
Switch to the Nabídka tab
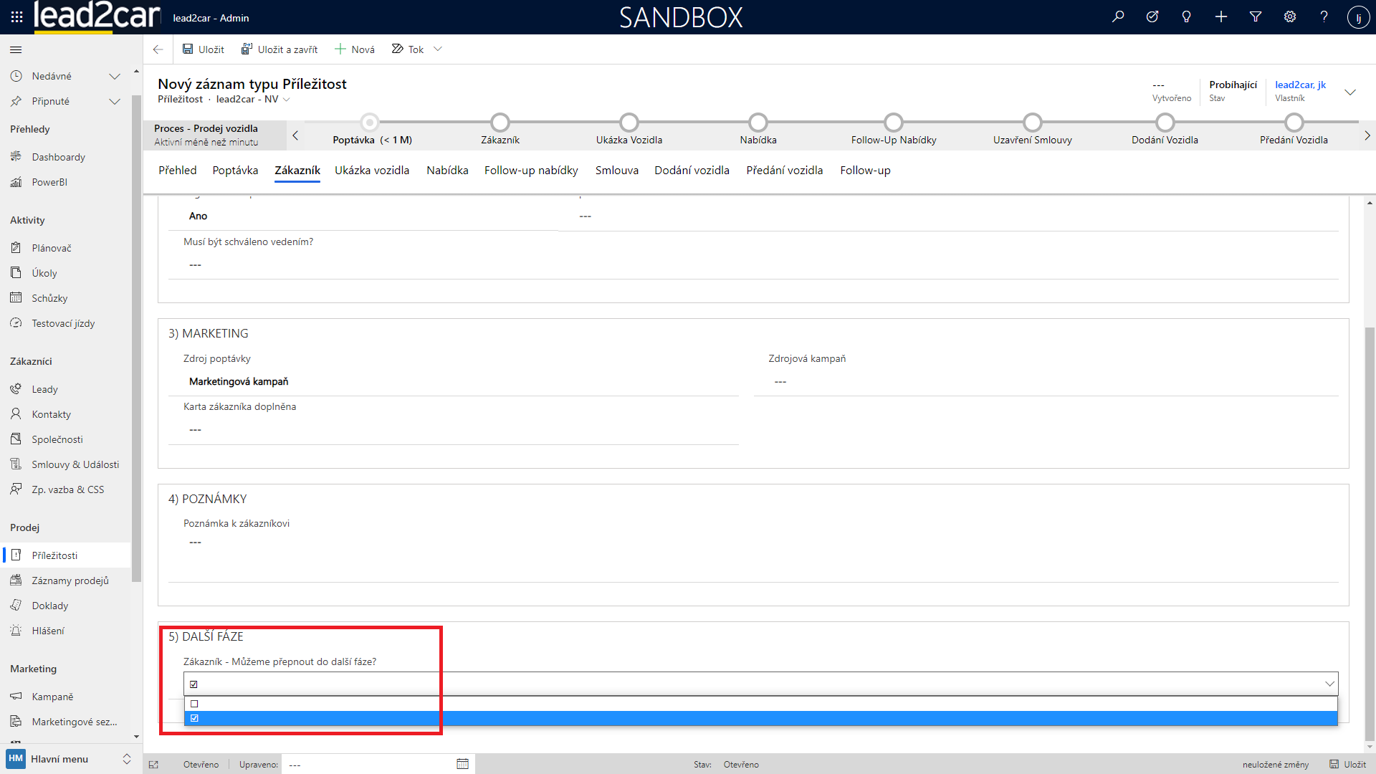pyautogui.click(x=447, y=171)
